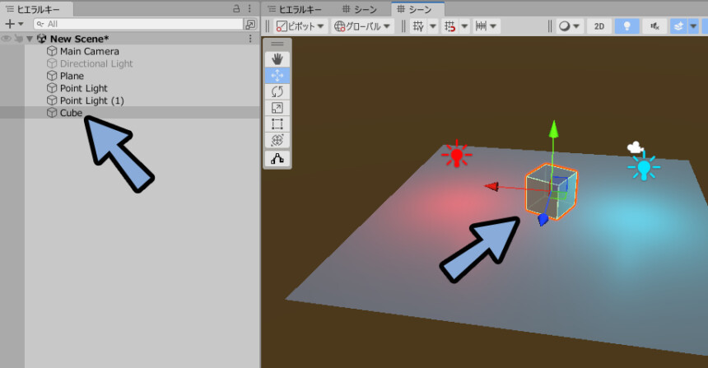This screenshot has height=368, width=708.
Task: Open the Hierarchy panel options menu
Action: tap(249, 8)
